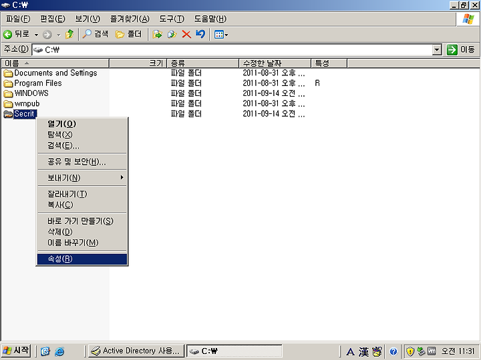The width and height of the screenshot is (481, 360).
Task: Click the R attribute of Program Files
Action: (x=317, y=83)
